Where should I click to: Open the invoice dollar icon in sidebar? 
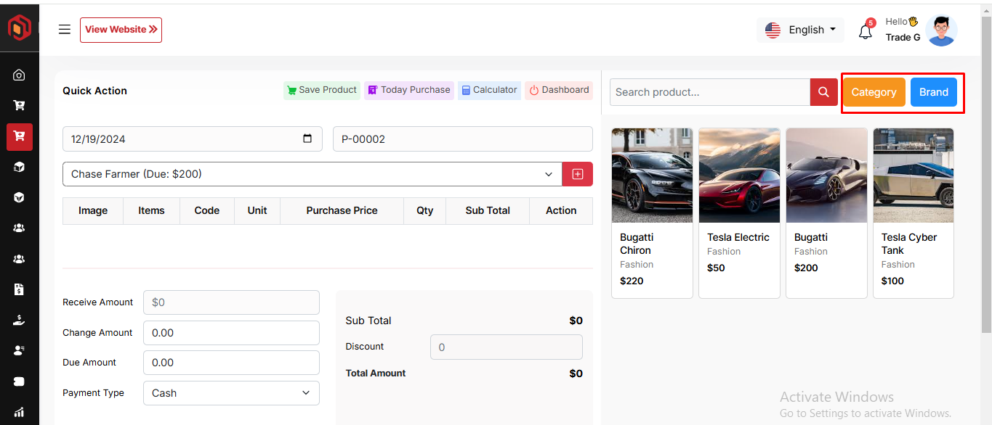point(20,289)
